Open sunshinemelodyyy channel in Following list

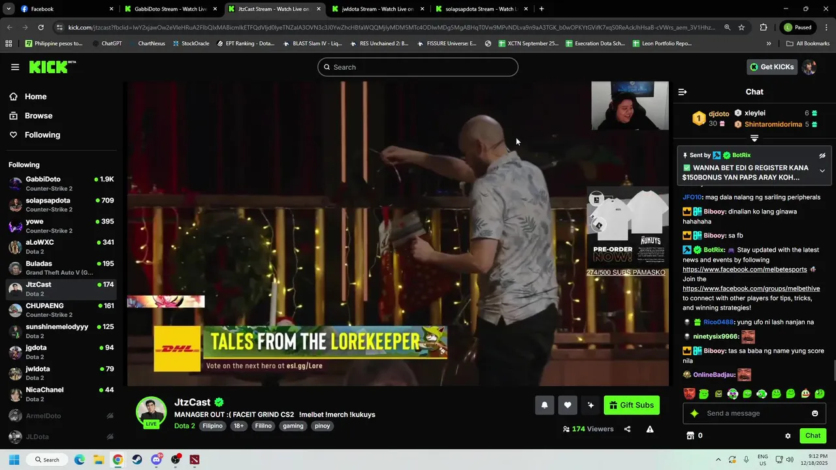(x=62, y=331)
